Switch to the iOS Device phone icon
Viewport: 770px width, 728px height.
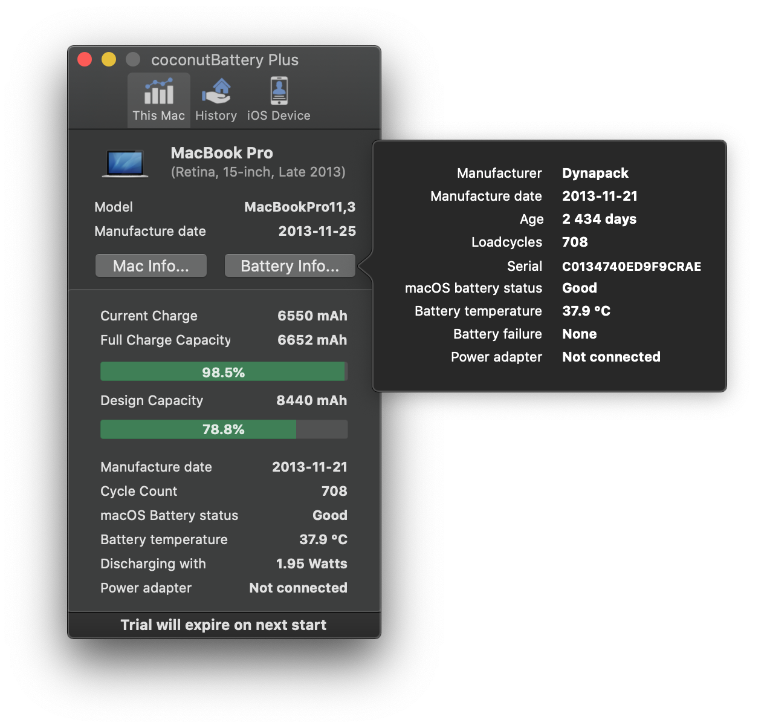click(x=279, y=91)
